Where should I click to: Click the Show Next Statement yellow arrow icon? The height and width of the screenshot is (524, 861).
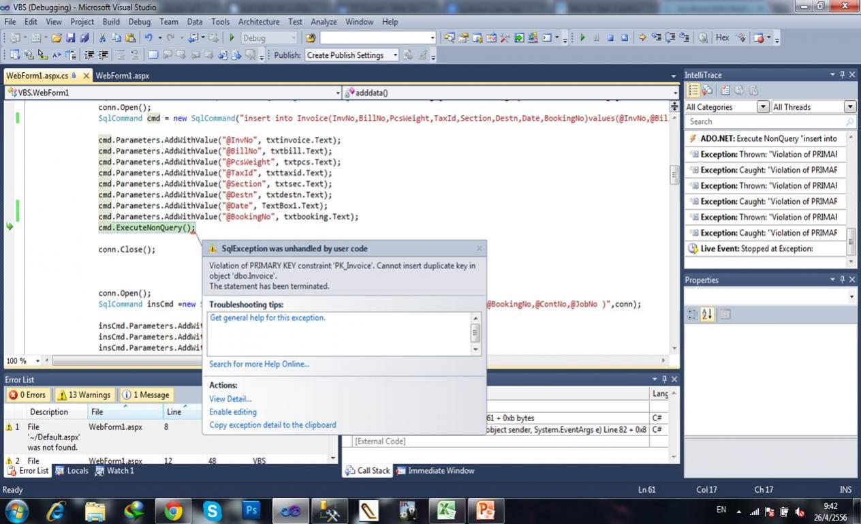click(642, 38)
